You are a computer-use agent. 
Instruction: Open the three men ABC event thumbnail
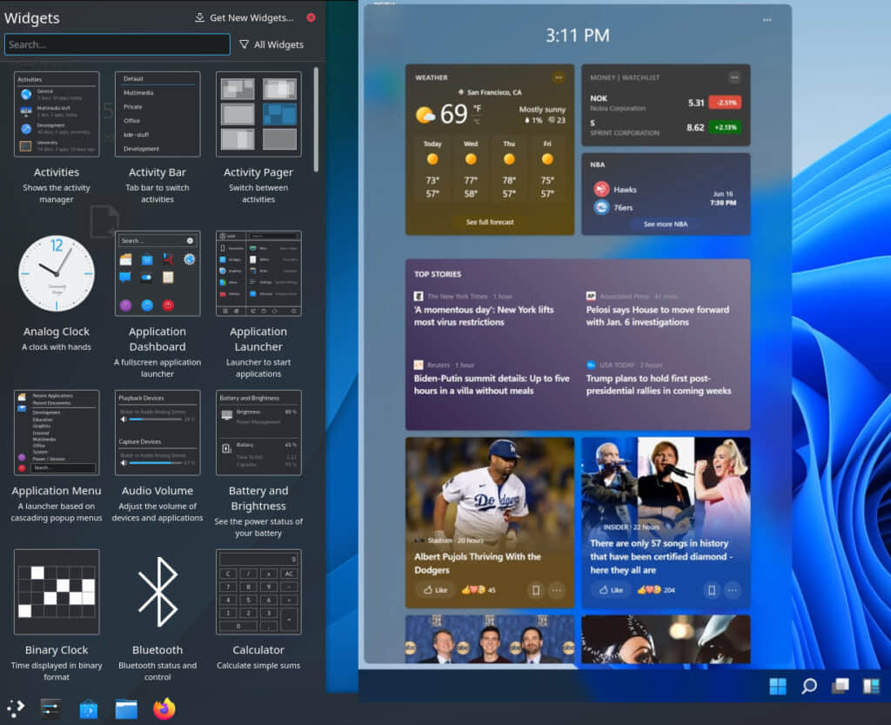[490, 639]
